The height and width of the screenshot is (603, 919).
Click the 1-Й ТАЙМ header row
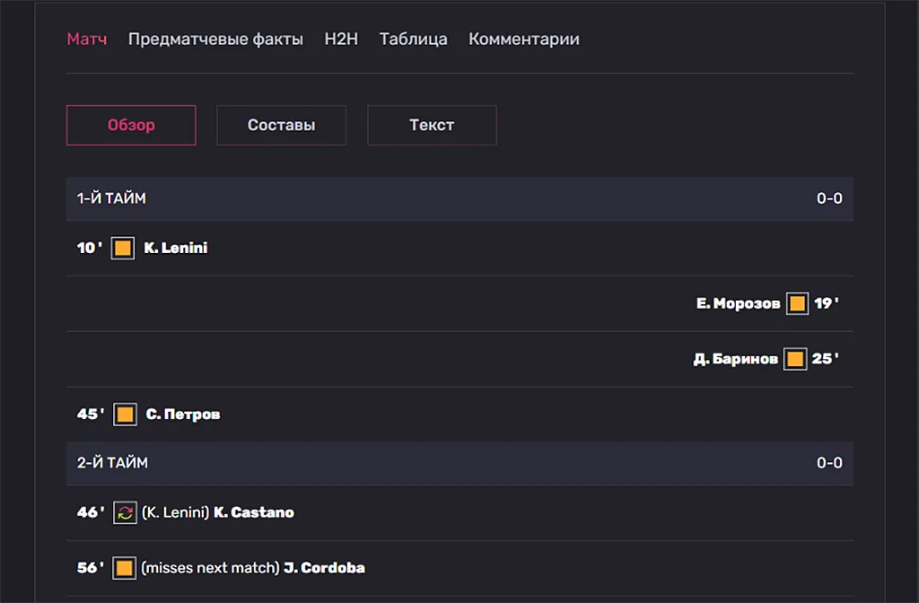pos(459,198)
